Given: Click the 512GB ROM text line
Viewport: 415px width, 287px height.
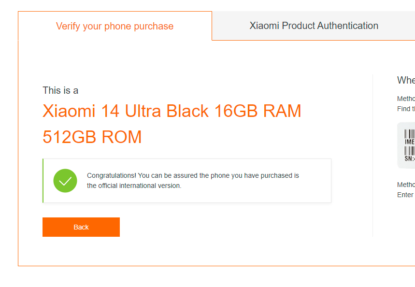Looking at the screenshot, I should 92,137.
